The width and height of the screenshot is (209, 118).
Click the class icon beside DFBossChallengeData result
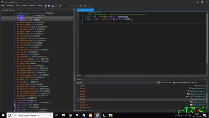click(x=187, y=97)
